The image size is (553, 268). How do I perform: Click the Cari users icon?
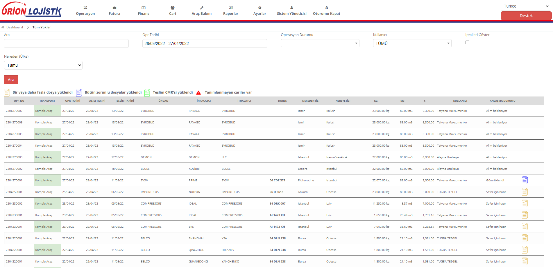click(173, 8)
